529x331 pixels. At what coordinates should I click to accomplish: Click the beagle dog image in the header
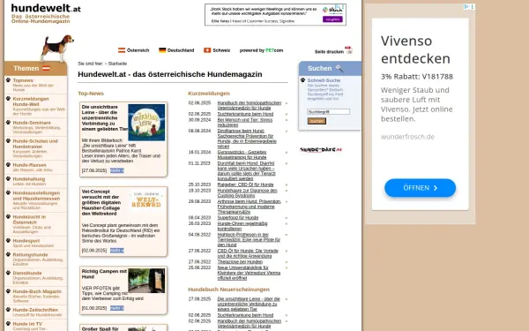56,48
